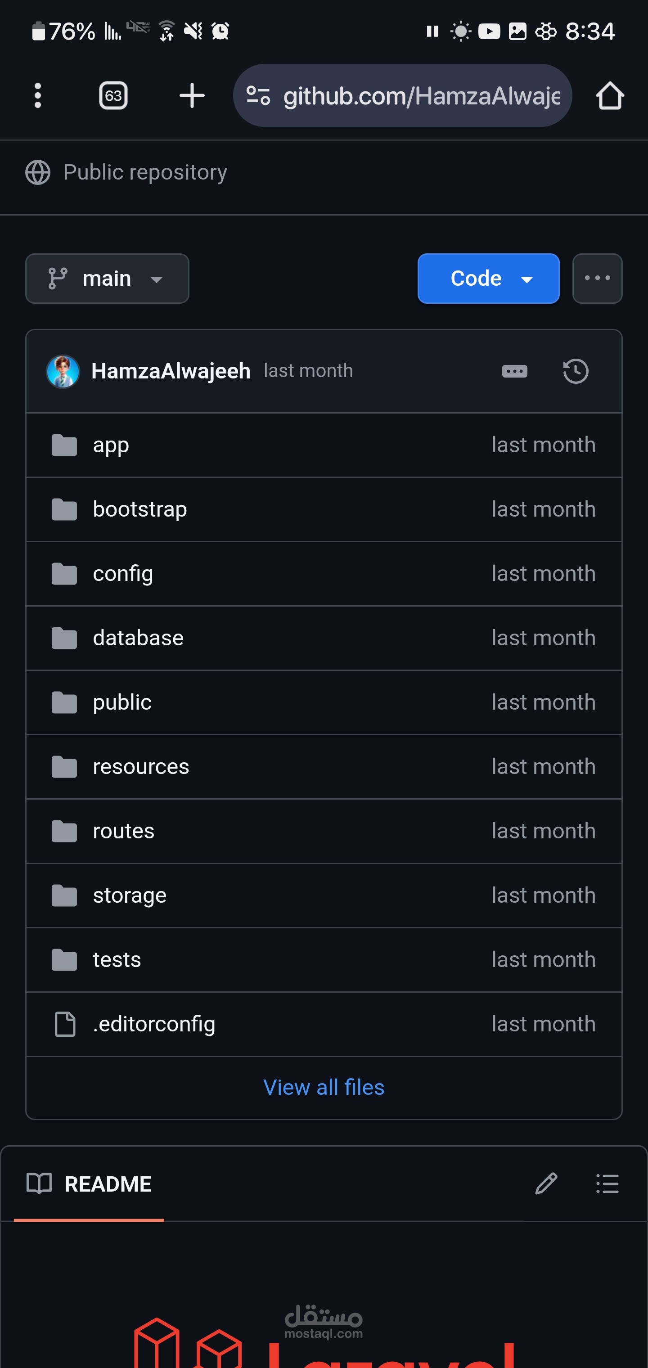This screenshot has height=1368, width=648.
Task: Click the View all files link
Action: coord(324,1087)
